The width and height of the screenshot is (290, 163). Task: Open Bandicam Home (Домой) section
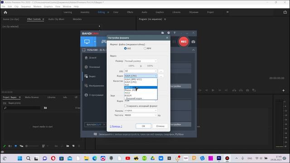coord(91,58)
